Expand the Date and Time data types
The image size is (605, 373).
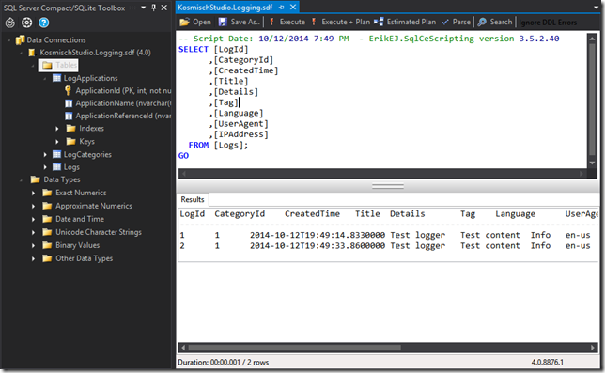(x=33, y=219)
